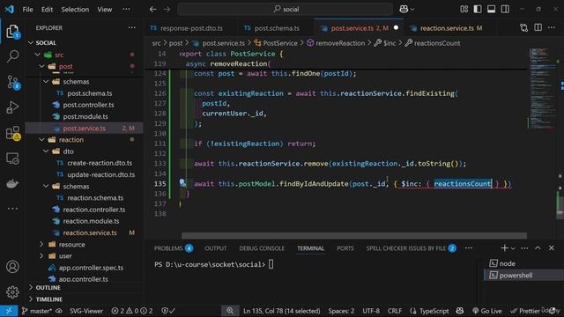Image resolution: width=564 pixels, height=317 pixels.
Task: Select the node terminal instance
Action: point(523,263)
